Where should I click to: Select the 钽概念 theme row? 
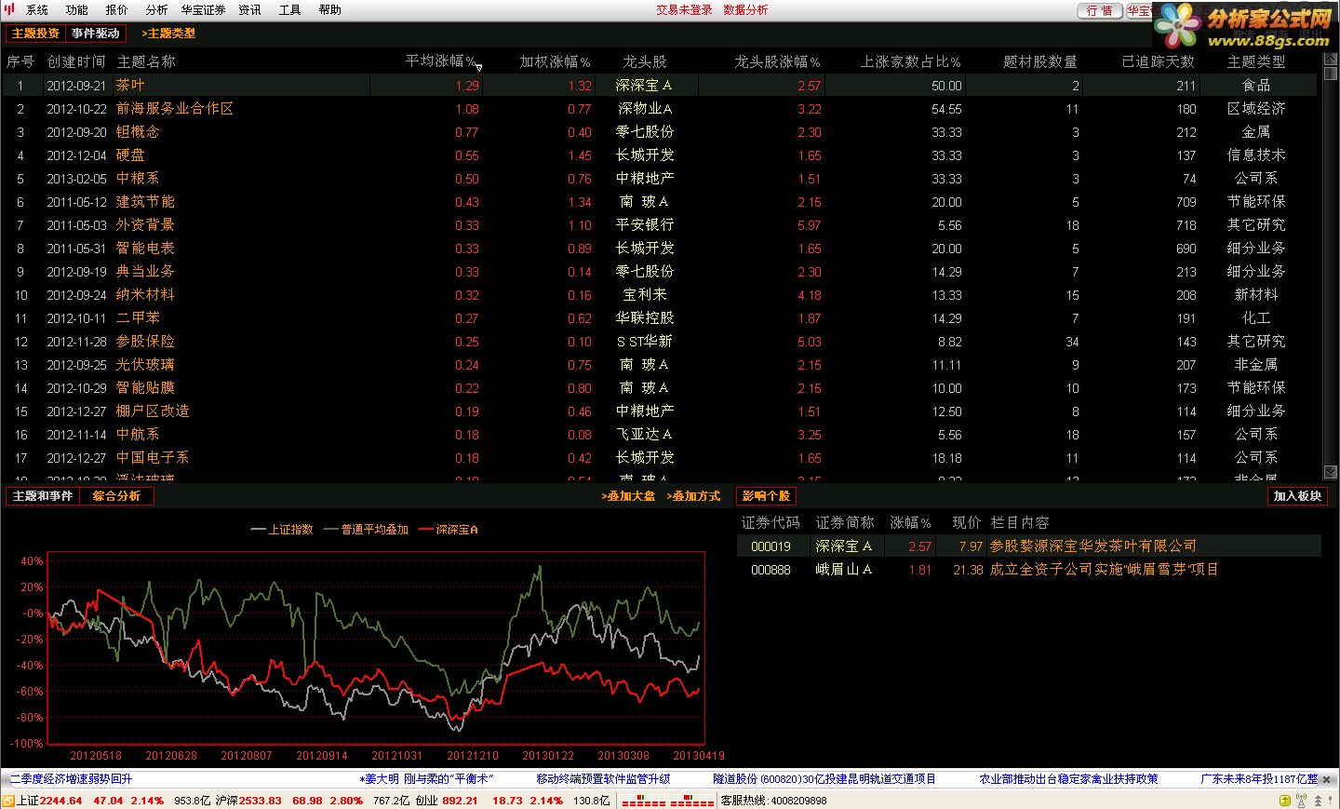658,131
